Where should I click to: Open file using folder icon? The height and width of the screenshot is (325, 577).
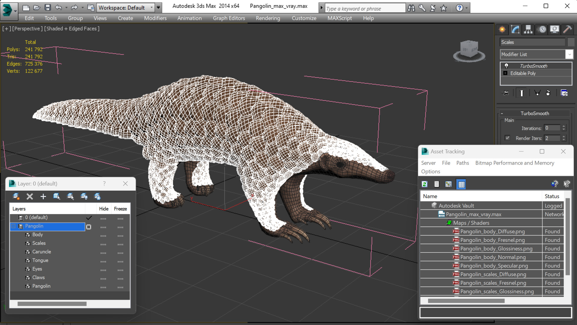pos(37,8)
